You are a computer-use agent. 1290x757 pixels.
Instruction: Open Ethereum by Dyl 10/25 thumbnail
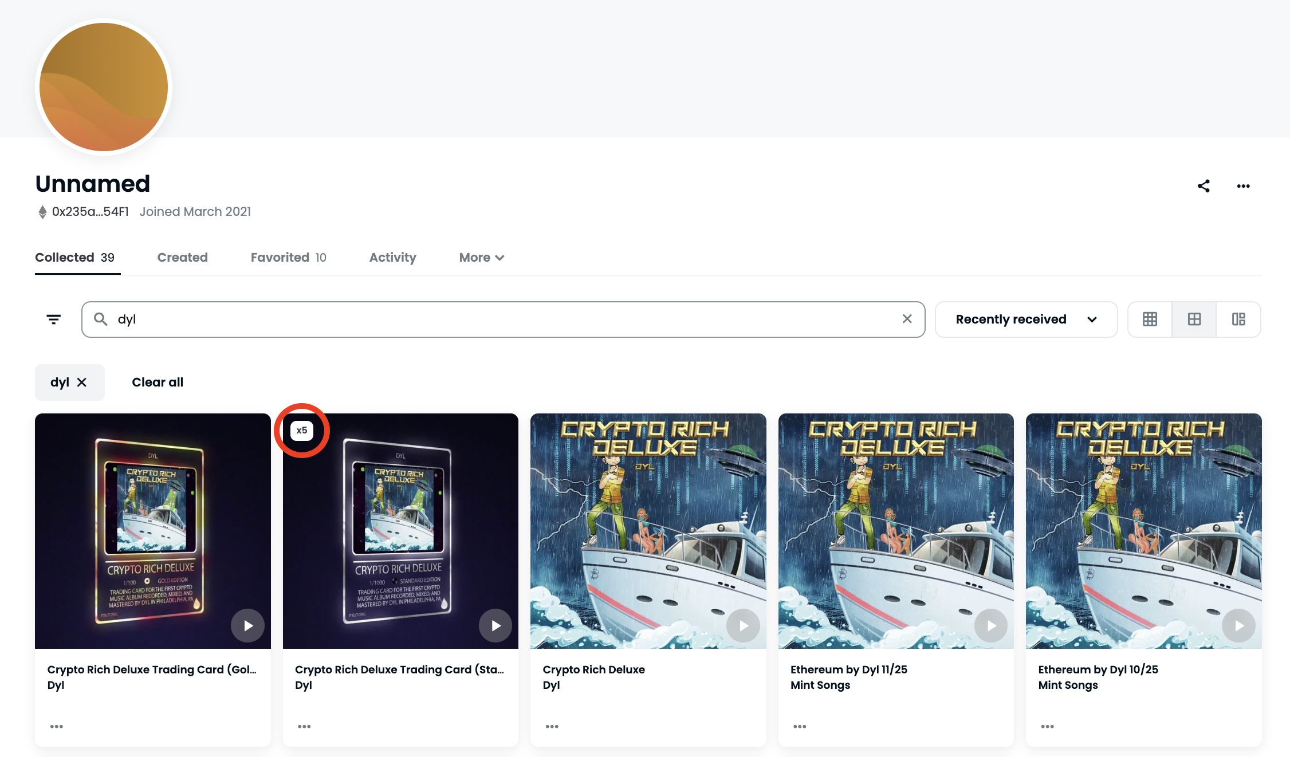pos(1143,531)
